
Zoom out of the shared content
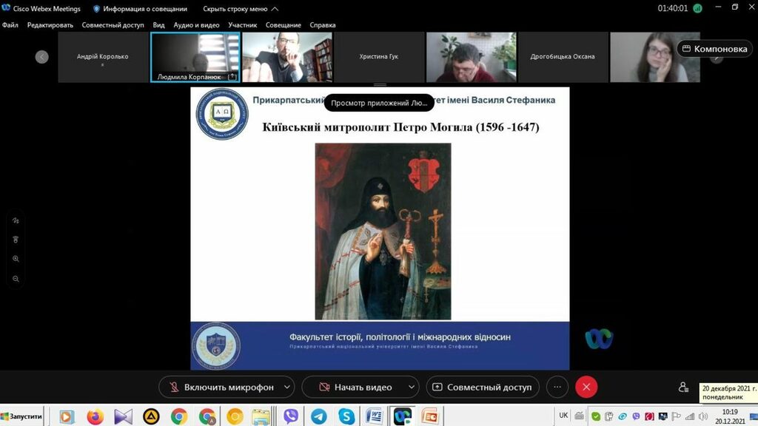16,279
